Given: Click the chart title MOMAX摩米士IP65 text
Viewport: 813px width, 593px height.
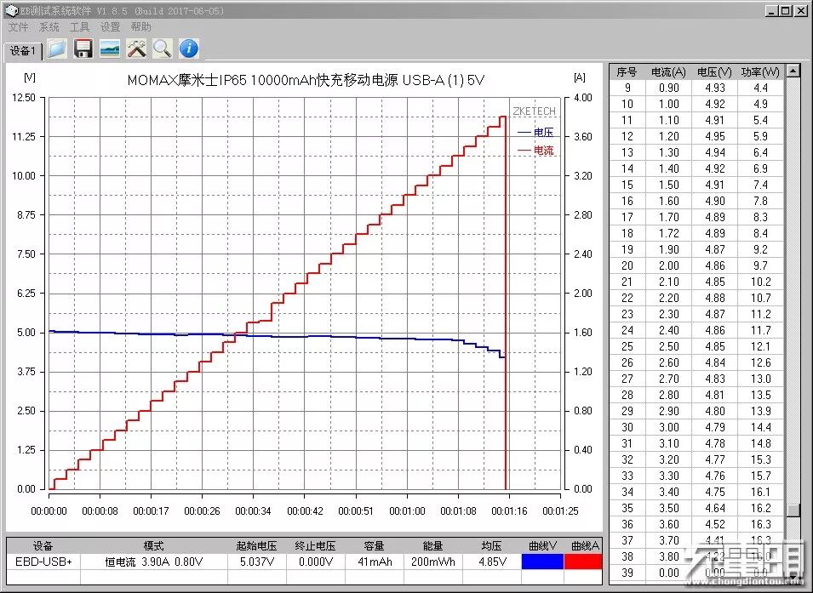Looking at the screenshot, I should coord(306,80).
